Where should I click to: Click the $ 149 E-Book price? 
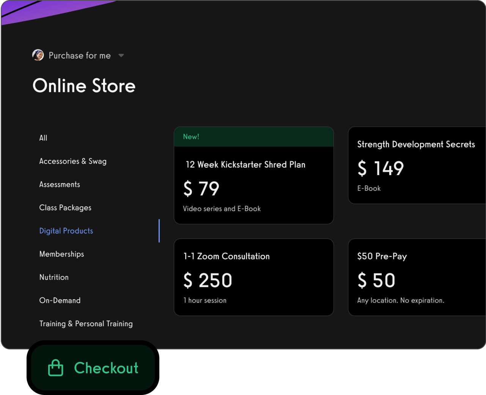tap(381, 168)
